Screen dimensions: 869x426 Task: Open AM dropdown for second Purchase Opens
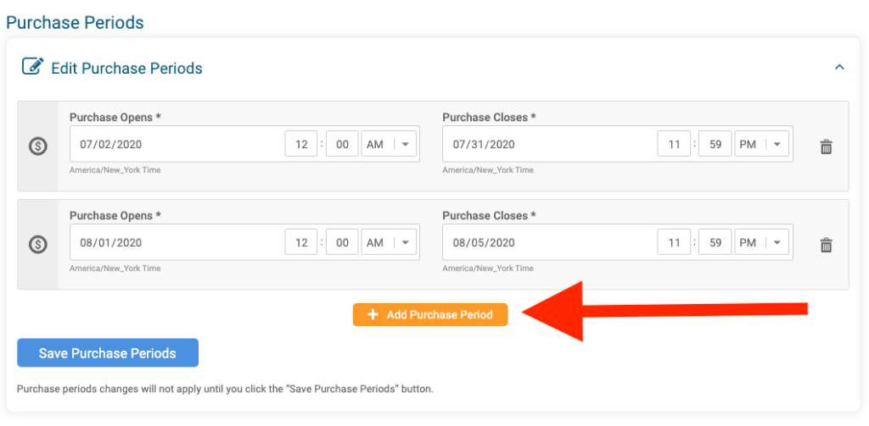[x=389, y=242]
